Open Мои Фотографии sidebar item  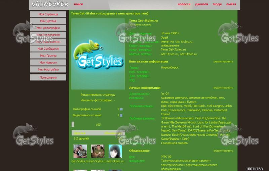[x=48, y=28]
